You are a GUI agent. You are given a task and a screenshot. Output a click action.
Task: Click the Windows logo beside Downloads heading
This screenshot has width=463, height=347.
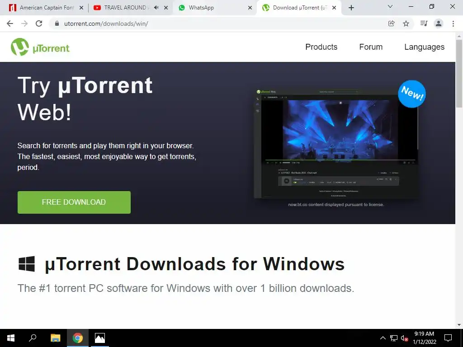26,263
